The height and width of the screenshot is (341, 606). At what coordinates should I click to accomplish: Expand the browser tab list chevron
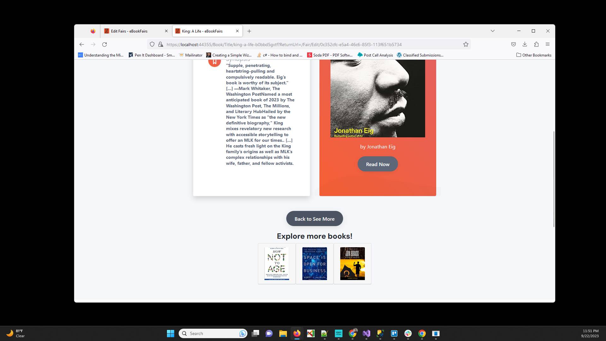pyautogui.click(x=493, y=31)
